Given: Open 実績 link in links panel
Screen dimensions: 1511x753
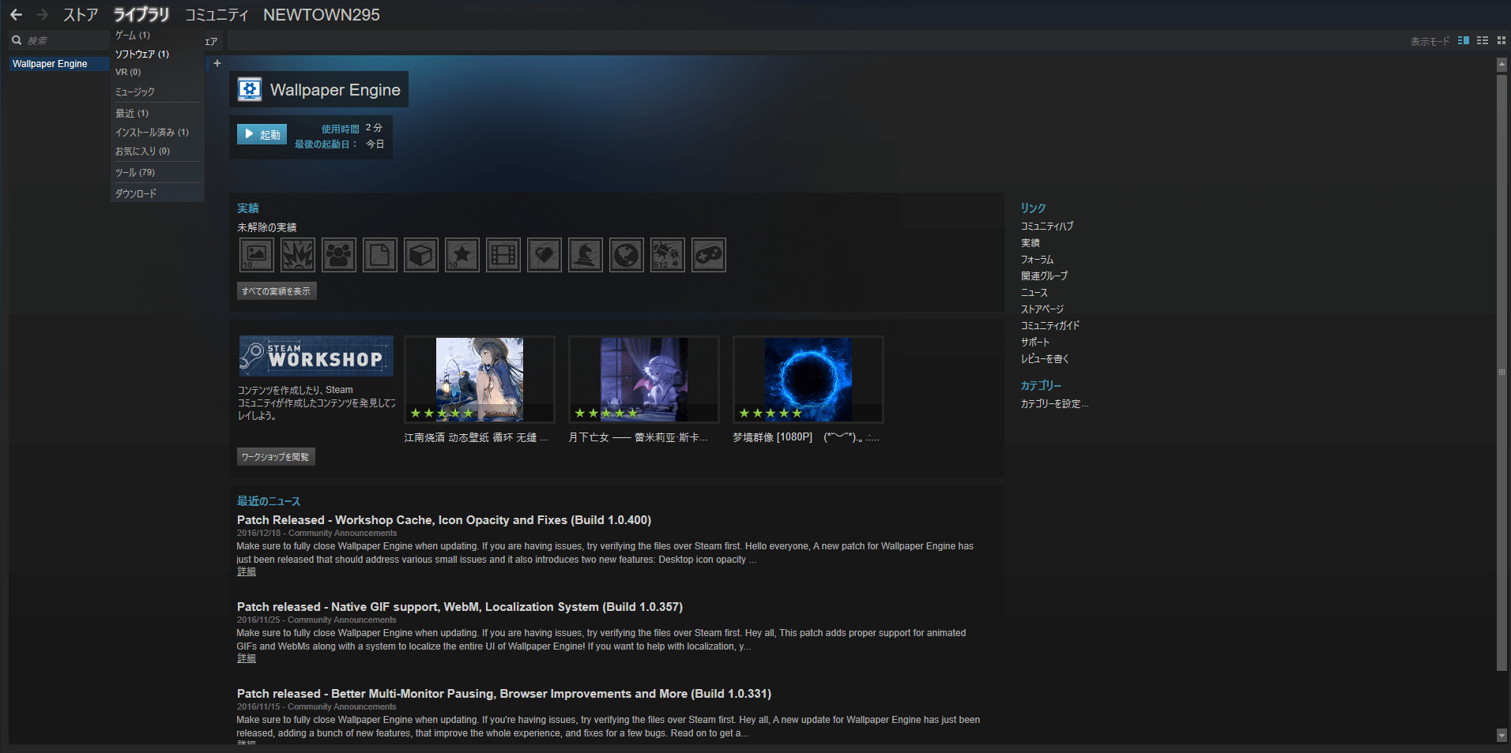Looking at the screenshot, I should coord(1031,243).
